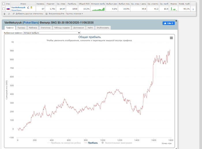Switch to the Найти tab
This screenshot has width=202, height=149.
[x=90, y=28]
